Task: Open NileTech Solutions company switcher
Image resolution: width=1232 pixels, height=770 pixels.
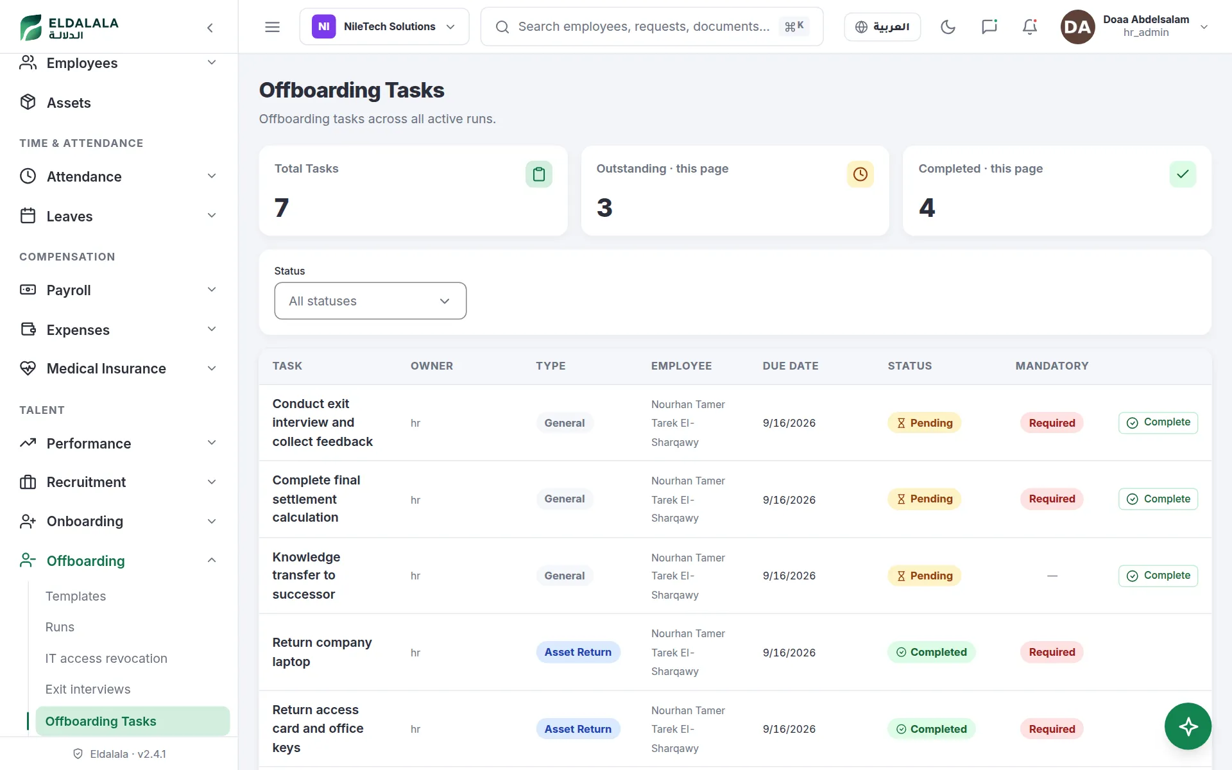Action: [384, 27]
